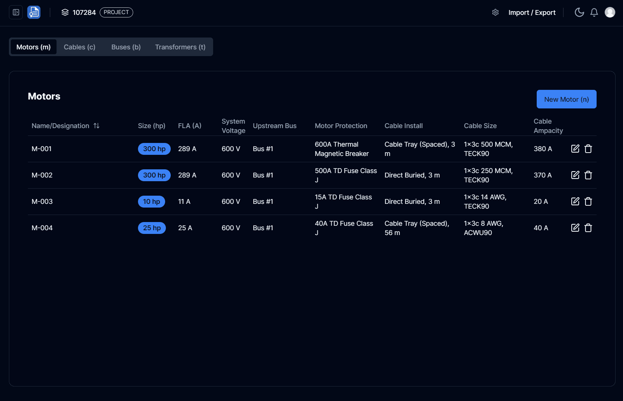Click the System Voltage column header

point(234,126)
